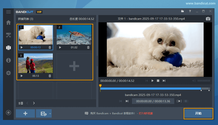Remove clip 3 using the trash icon
The height and width of the screenshot is (125, 218).
(50, 76)
